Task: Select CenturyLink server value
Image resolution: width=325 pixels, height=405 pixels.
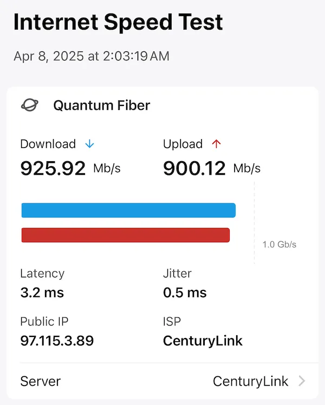Action: point(250,381)
